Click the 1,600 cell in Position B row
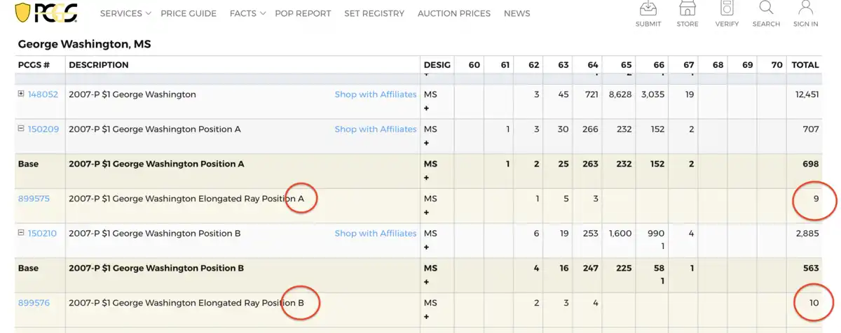Viewport: 841px width, 333px height. click(x=620, y=234)
